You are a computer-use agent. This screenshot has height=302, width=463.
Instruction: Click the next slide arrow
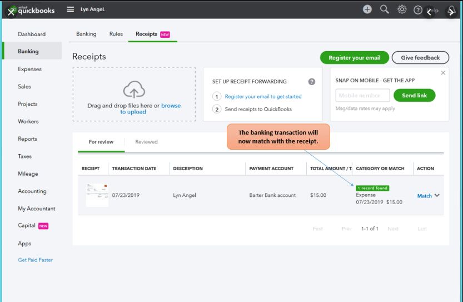pos(451,12)
